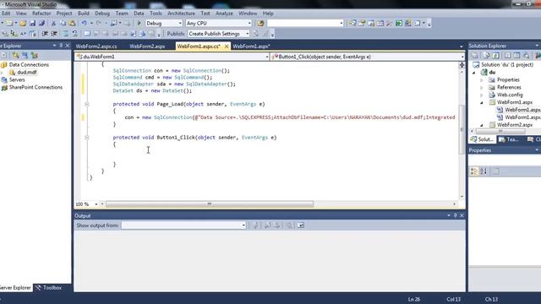Screen dimensions: 541x304
Task: Toggle Categorized view in Properties panel
Action: click(474, 171)
